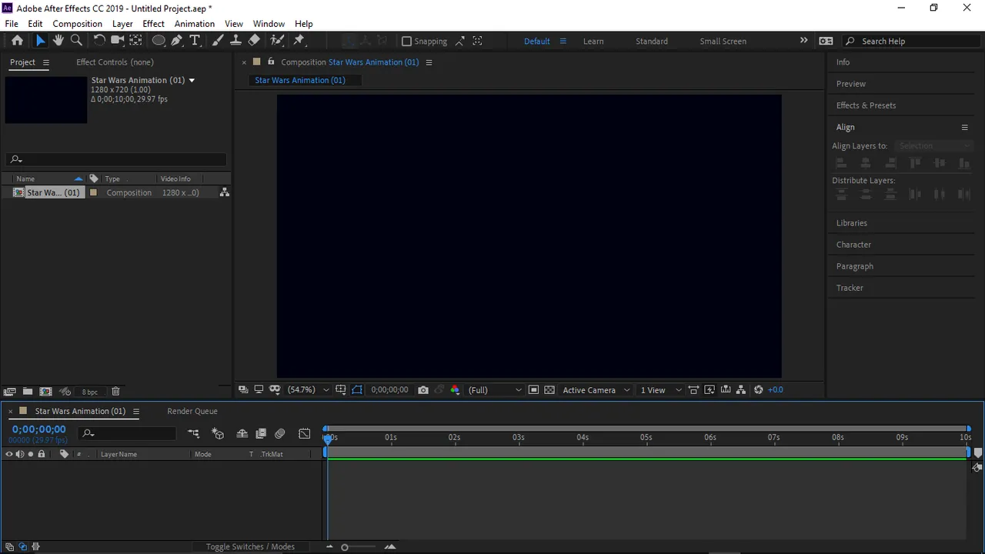Click the Reset Exposure icon
Screen dimensions: 985x554
758,390
